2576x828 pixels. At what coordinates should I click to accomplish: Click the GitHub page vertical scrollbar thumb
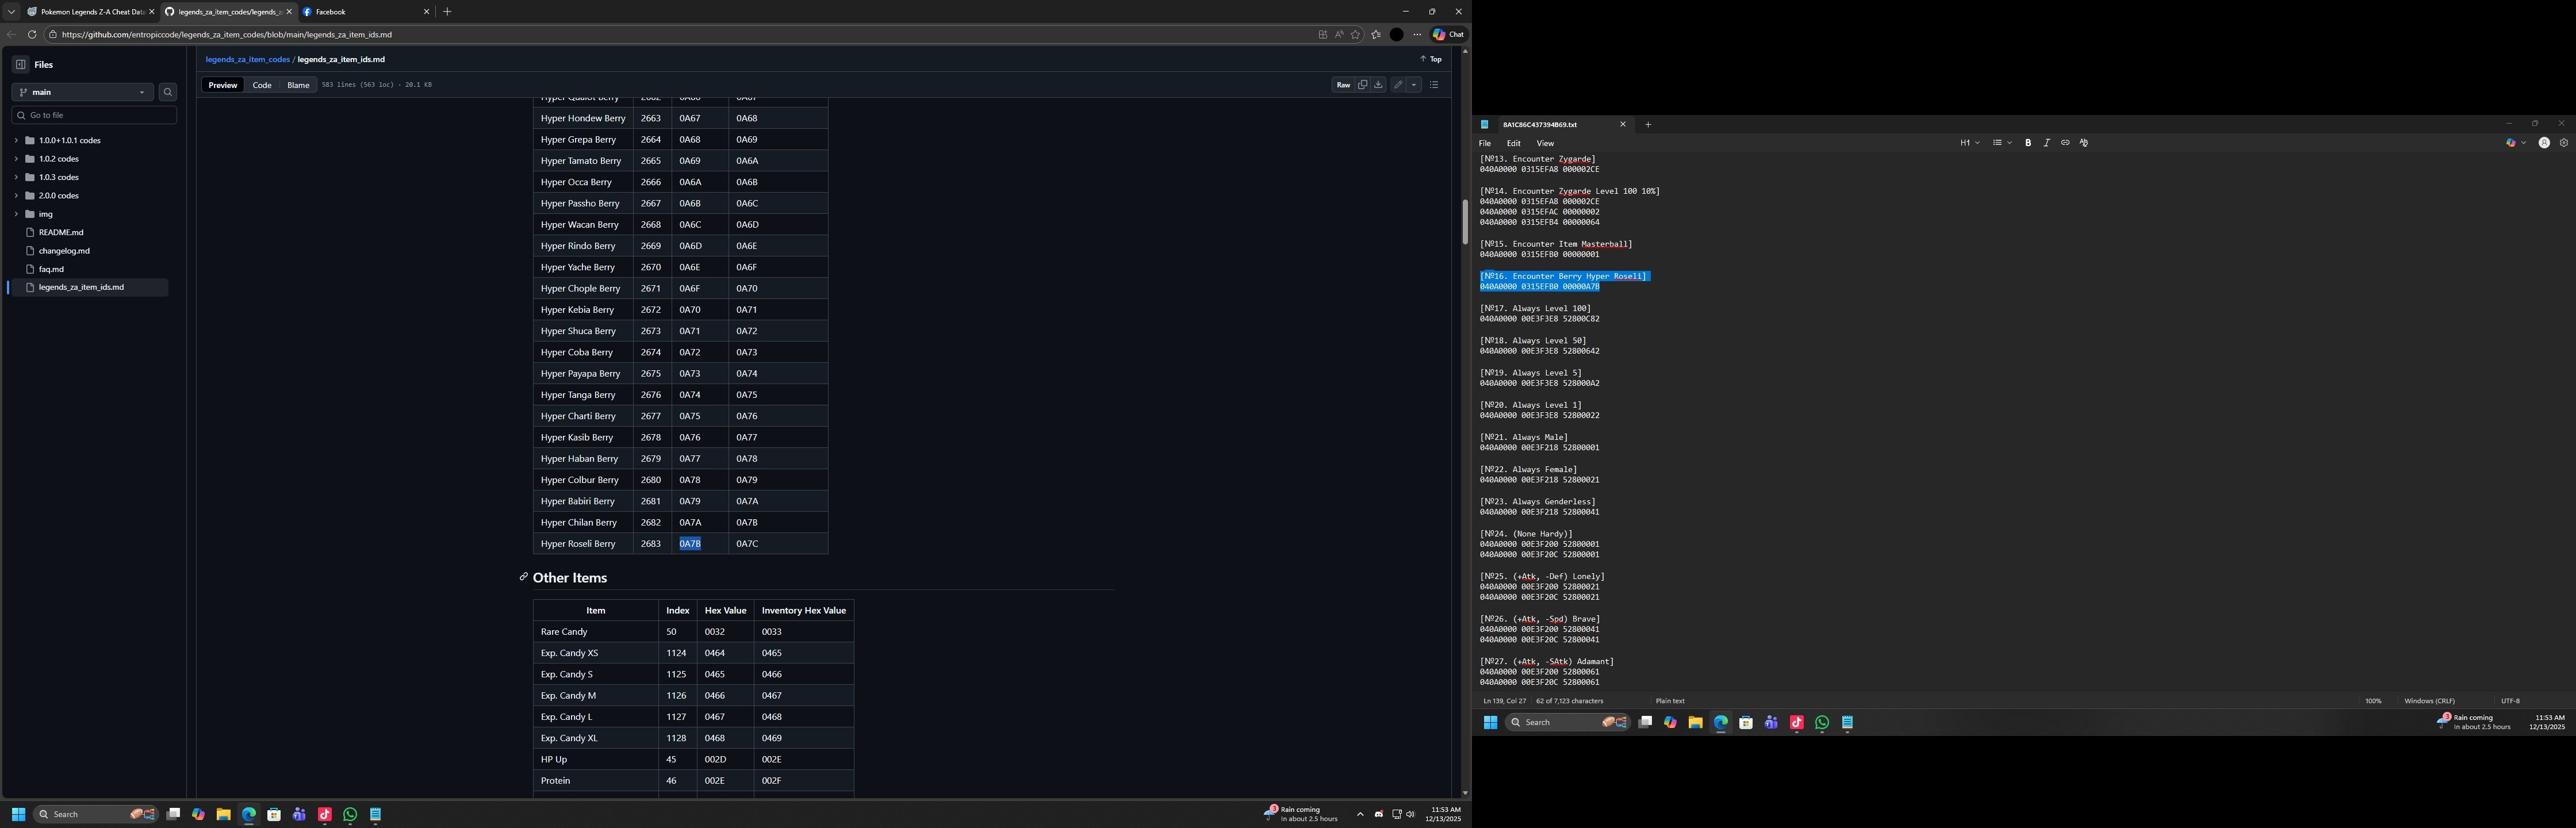[x=1465, y=222]
